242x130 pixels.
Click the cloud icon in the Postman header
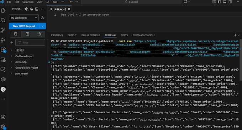pyautogui.click(x=31, y=9)
